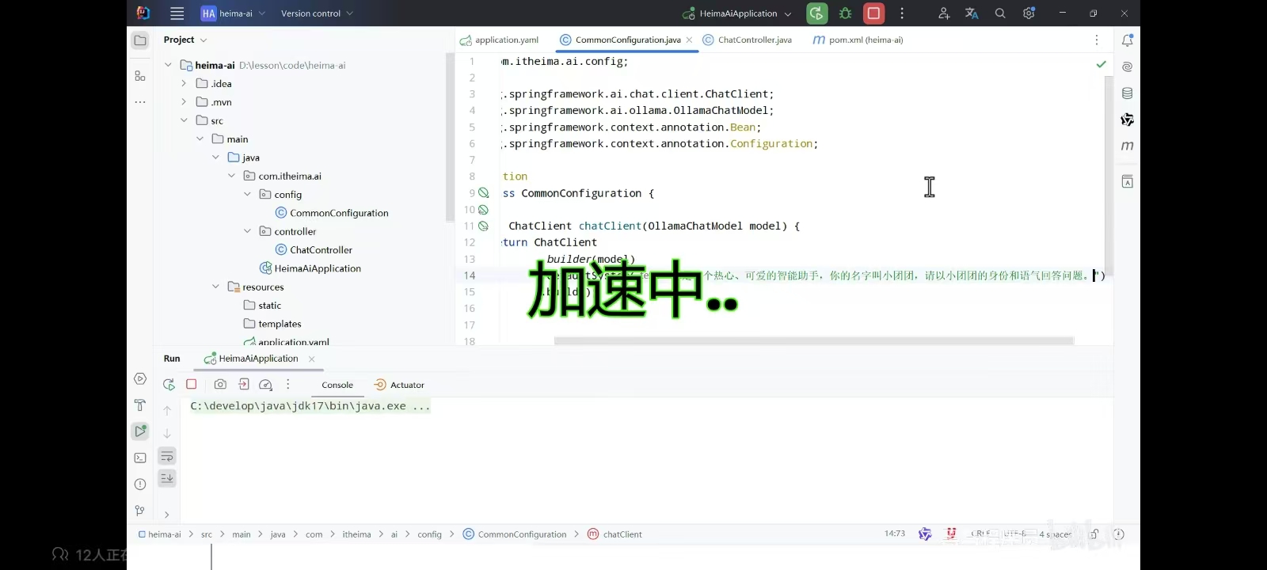1267x570 pixels.
Task: Click gutter bean icon on line 9
Action: tap(484, 193)
